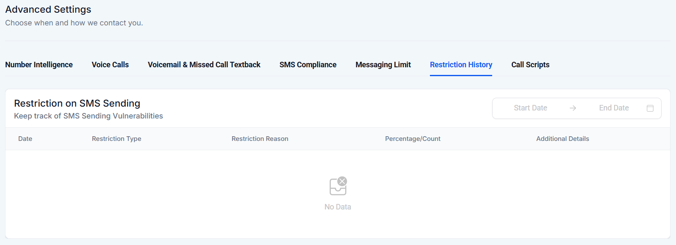Click the Start Date field
The image size is (676, 245).
tap(530, 108)
